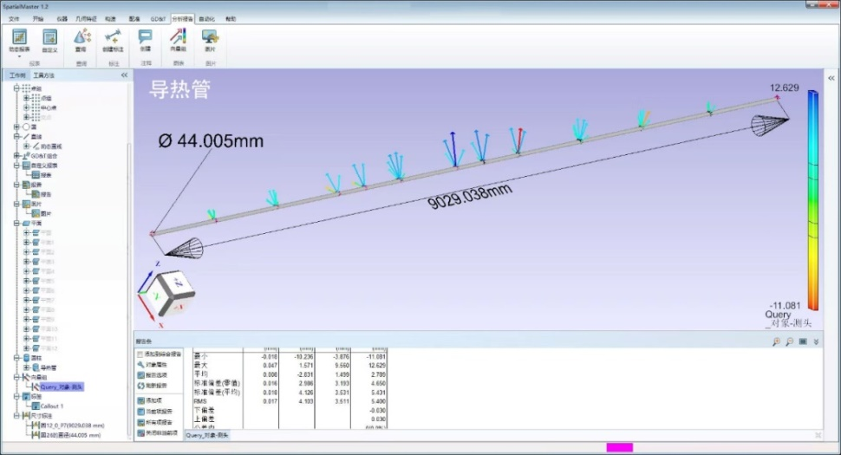Viewport: 841px width, 455px height.
Task: Expand the 圆 node in tree
Action: tap(17, 127)
